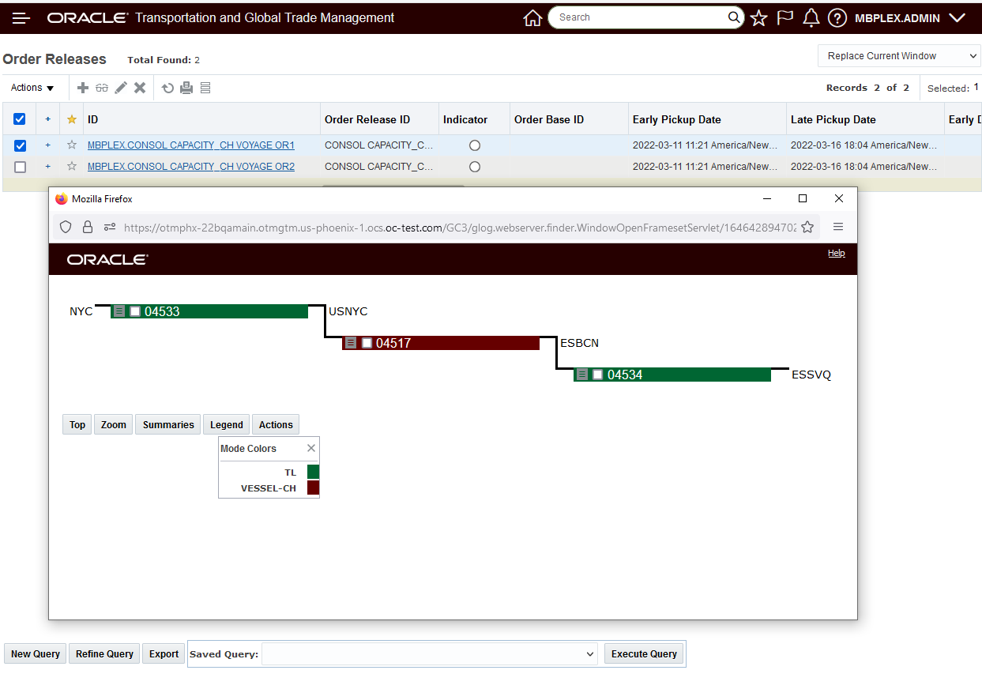Uncheck the CH VOYAGE OR1 row checkbox
982x674 pixels.
pyautogui.click(x=20, y=145)
